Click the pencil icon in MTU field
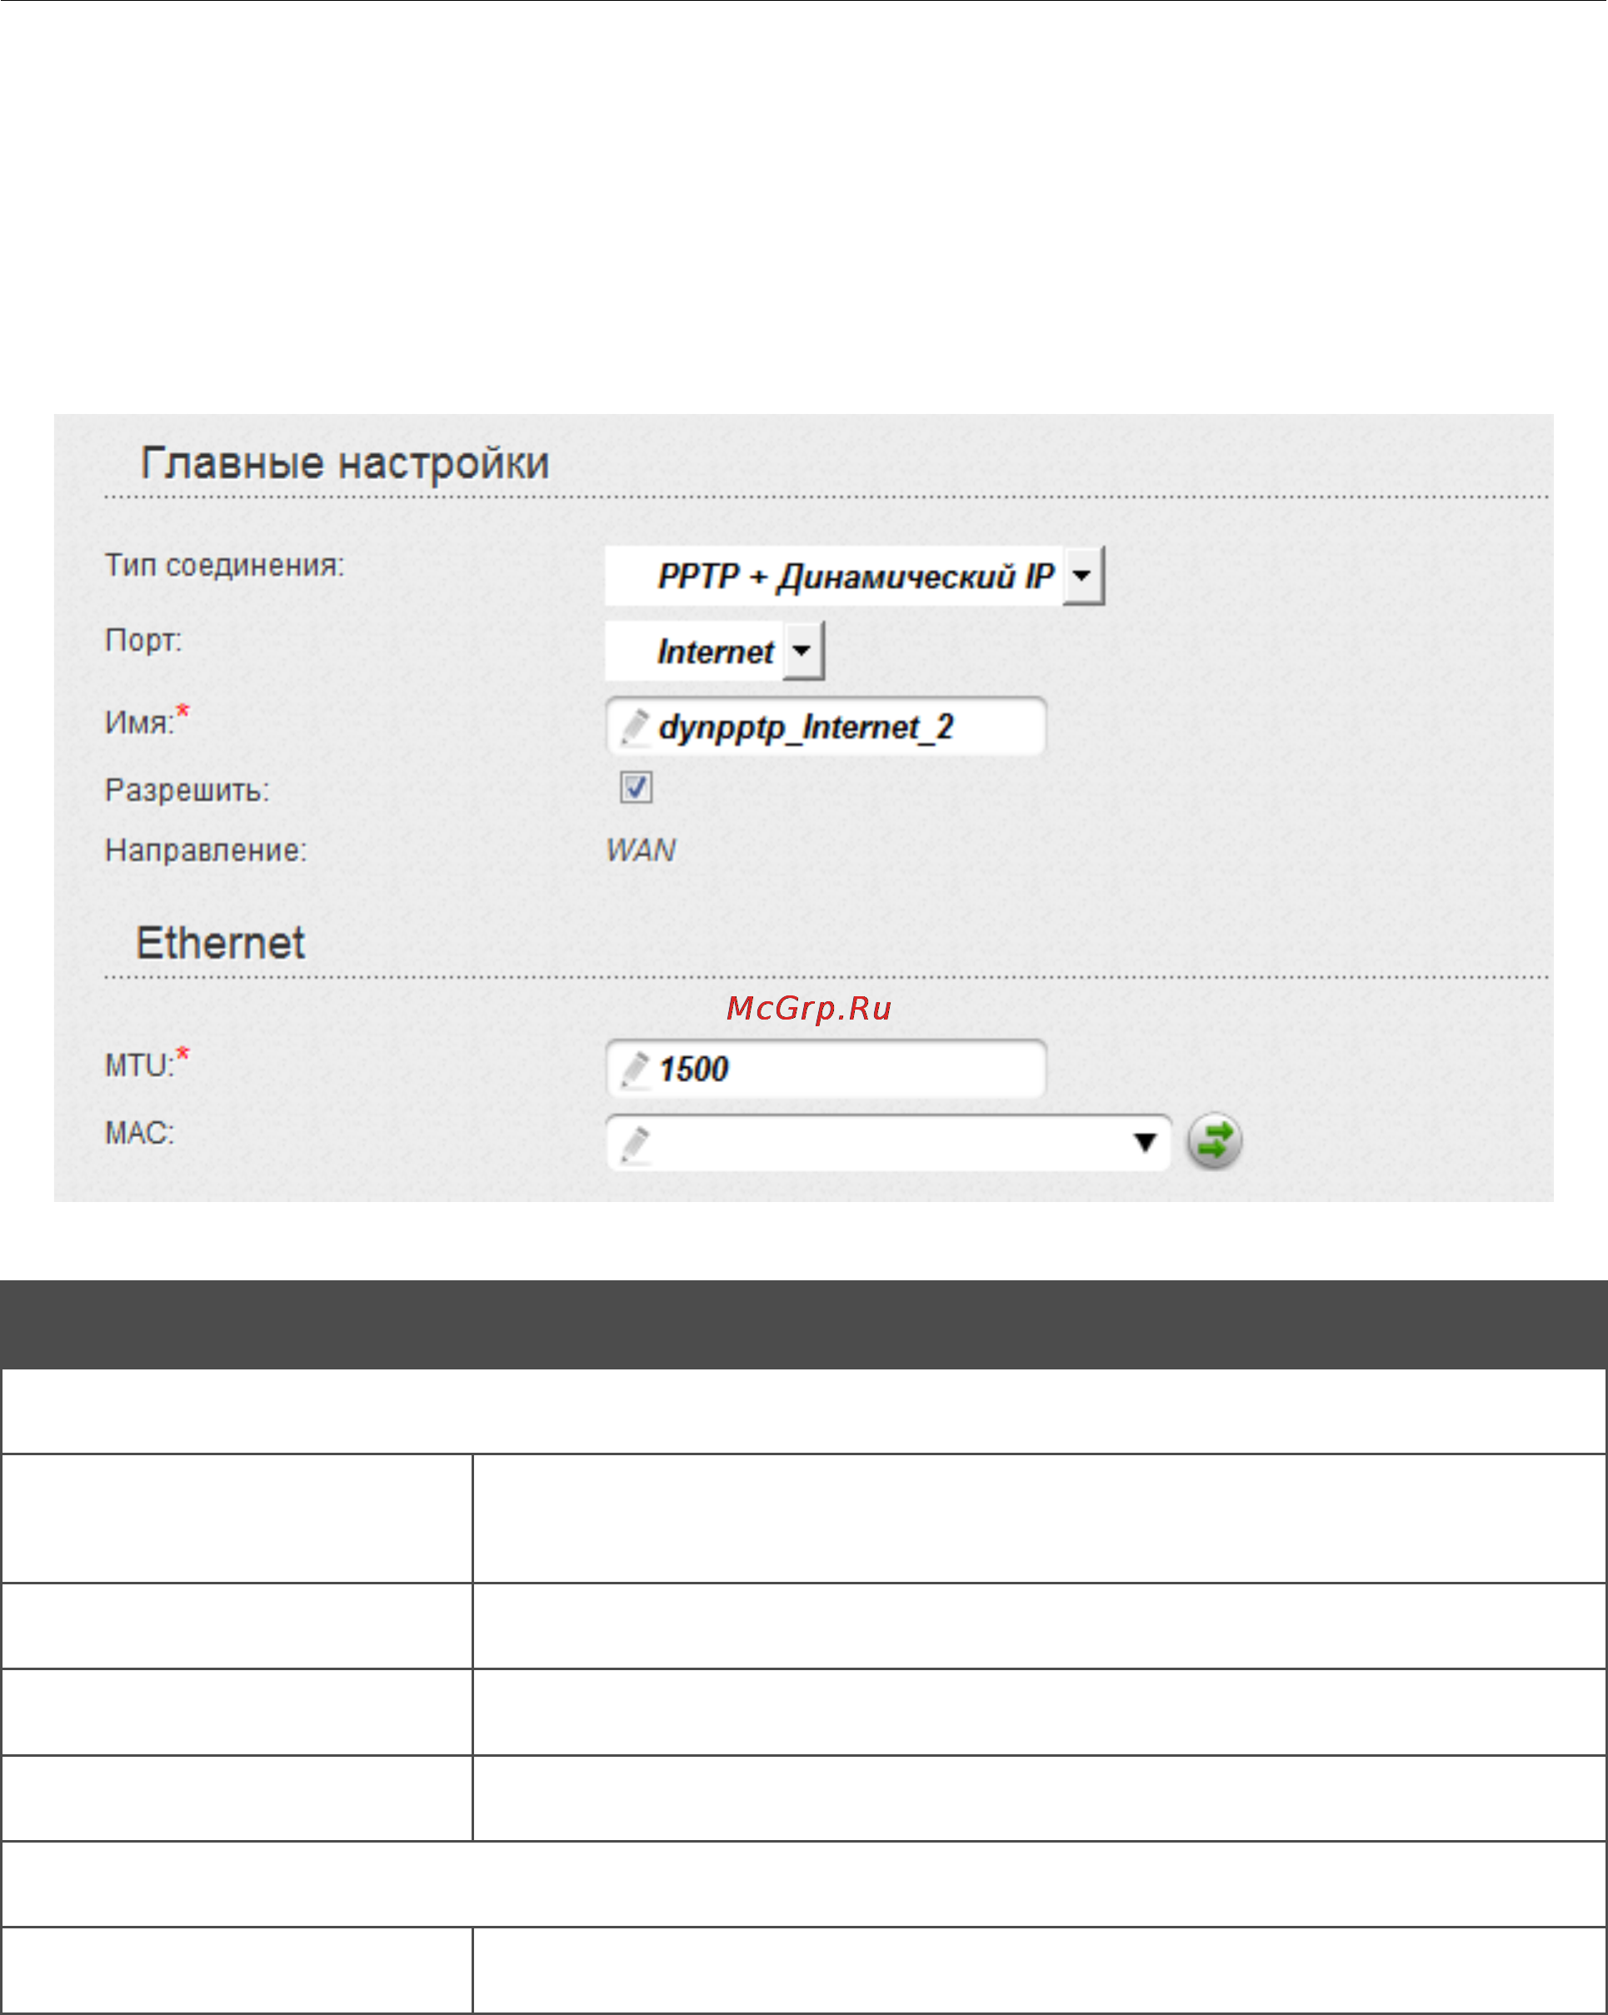The image size is (1608, 2015). pyautogui.click(x=635, y=1070)
